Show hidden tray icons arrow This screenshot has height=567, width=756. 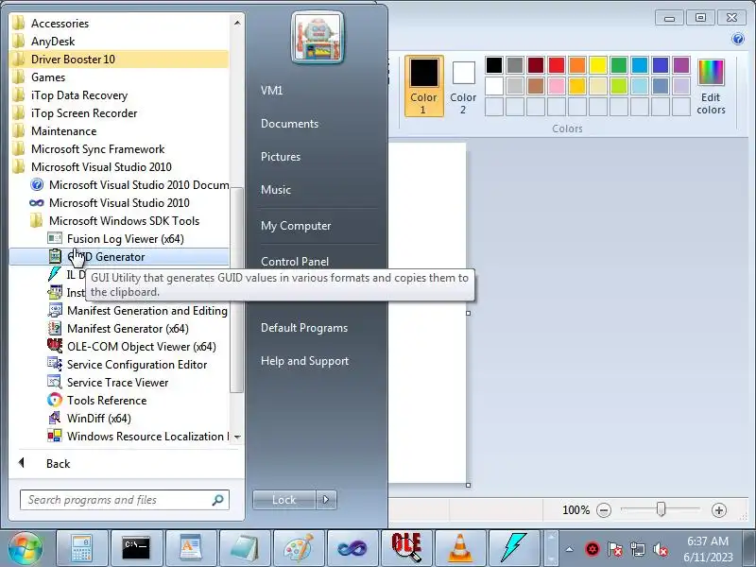570,549
